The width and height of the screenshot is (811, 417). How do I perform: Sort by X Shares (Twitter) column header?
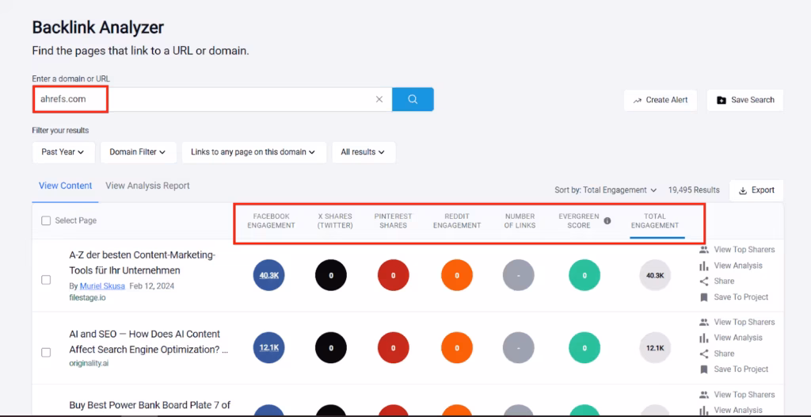(335, 220)
